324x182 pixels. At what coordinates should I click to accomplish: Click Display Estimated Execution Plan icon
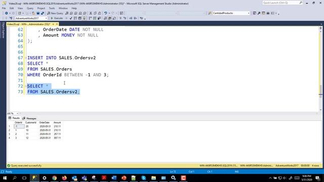[x=75, y=18]
